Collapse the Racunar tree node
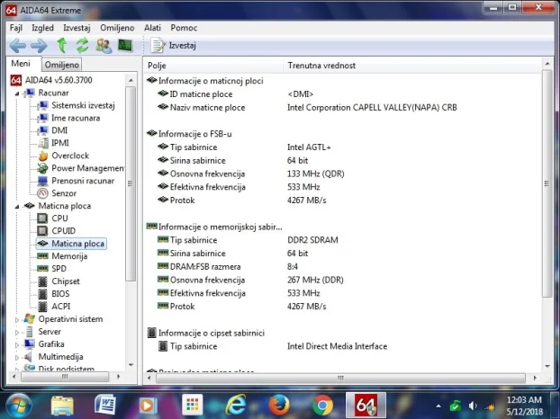The height and width of the screenshot is (419, 560). [17, 94]
